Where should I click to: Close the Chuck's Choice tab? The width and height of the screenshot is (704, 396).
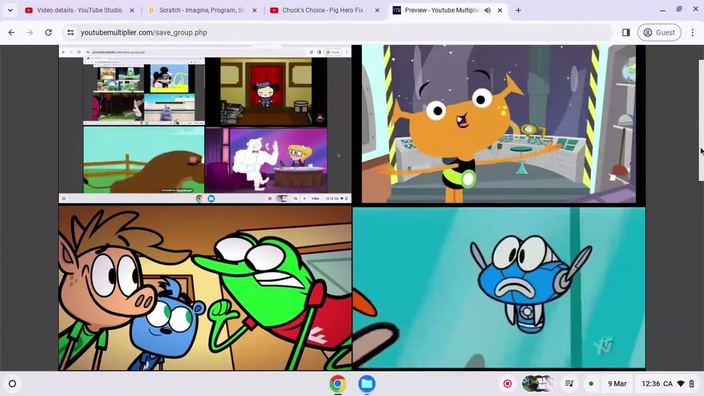coord(377,10)
